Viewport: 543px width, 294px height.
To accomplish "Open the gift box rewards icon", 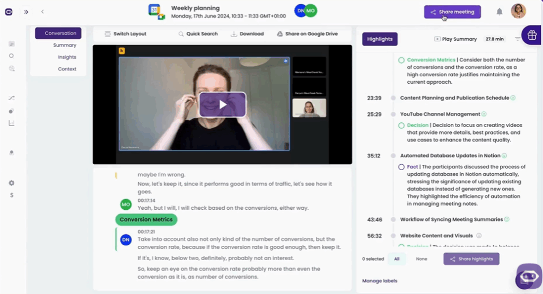I will pos(532,35).
